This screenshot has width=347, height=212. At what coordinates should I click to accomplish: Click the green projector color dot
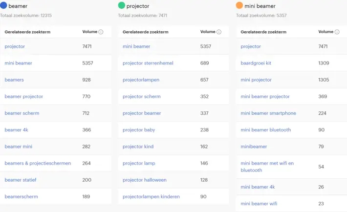point(122,5)
